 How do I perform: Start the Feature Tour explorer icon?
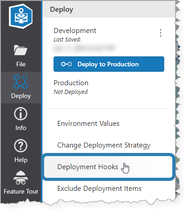(21, 178)
